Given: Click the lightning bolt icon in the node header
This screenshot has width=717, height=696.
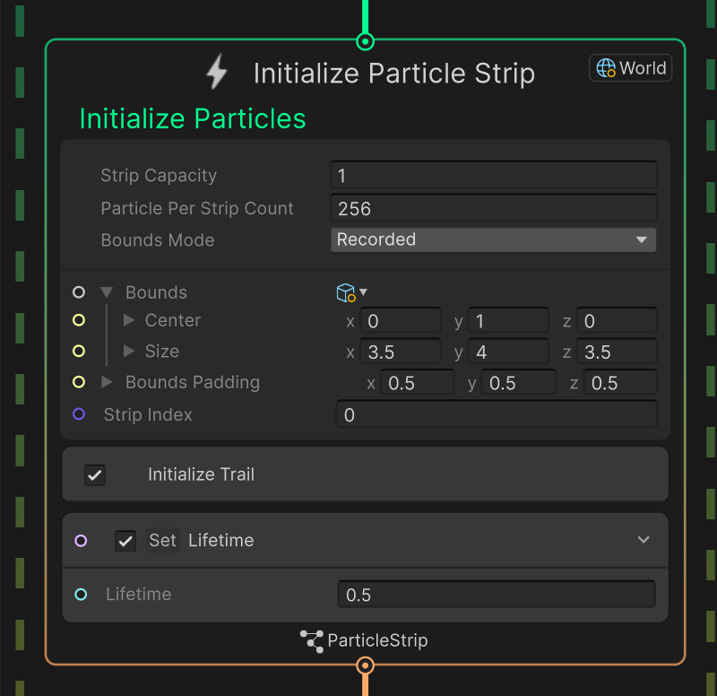Looking at the screenshot, I should [x=215, y=72].
